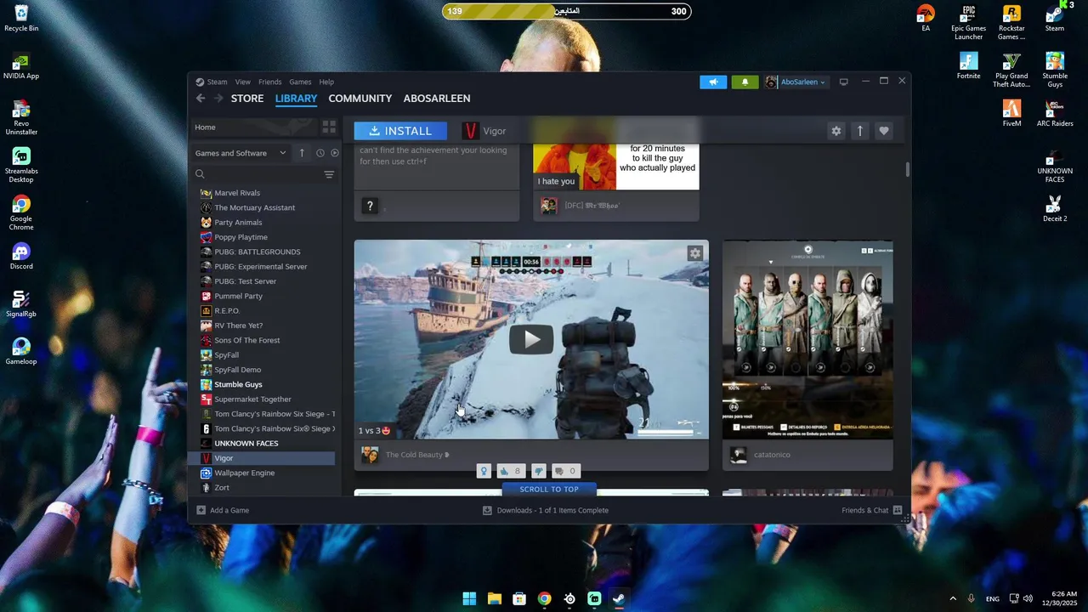
Task: Expand the AboSarleen account dropdown
Action: click(x=796, y=82)
